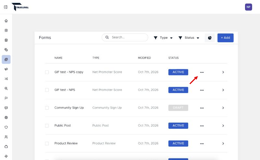The height and width of the screenshot is (160, 260).
Task: Expand GIF test - NPS copy row chevron
Action: [x=223, y=72]
